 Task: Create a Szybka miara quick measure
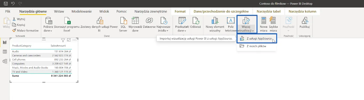point(273,25)
